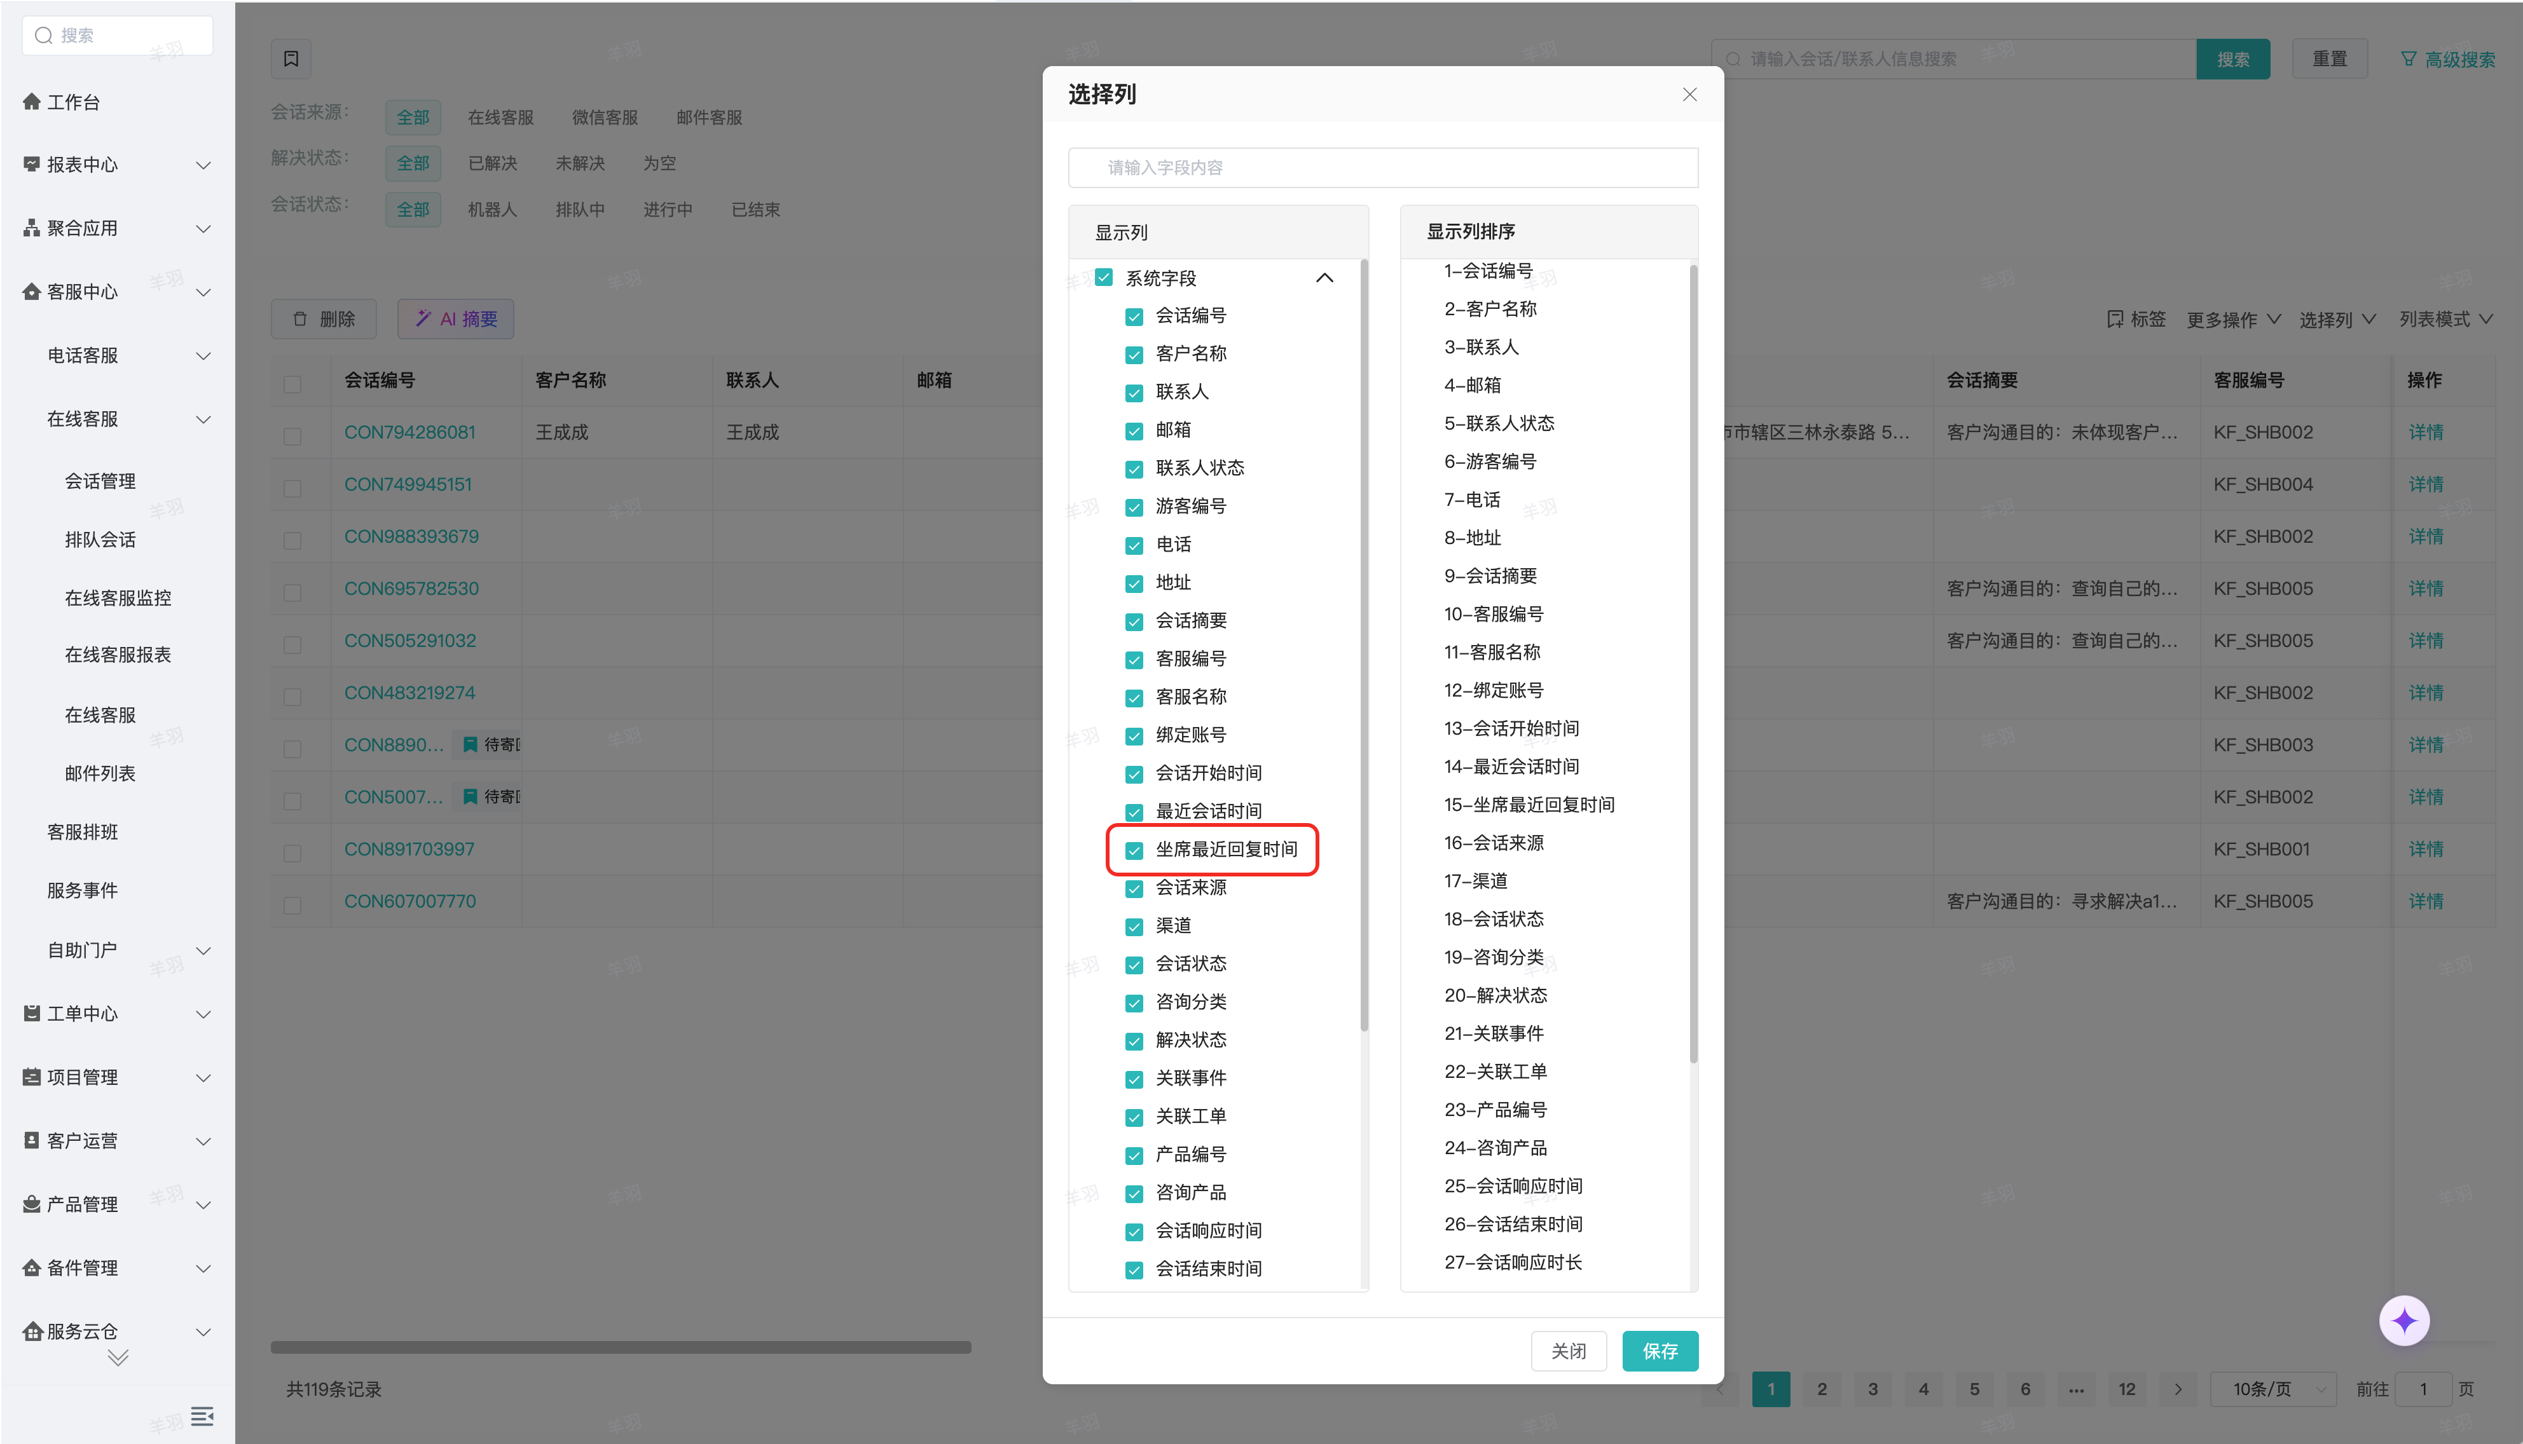Screen dimensions: 2523x1444
Task: Click the teal 搜索 button
Action: click(2232, 60)
